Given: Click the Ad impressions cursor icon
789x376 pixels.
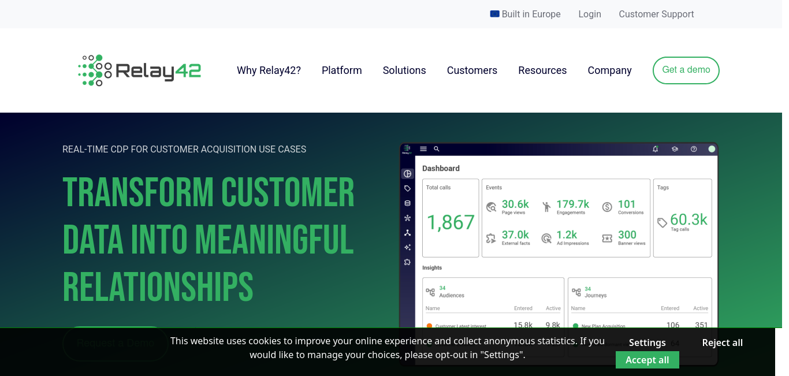Looking at the screenshot, I should 546,238.
